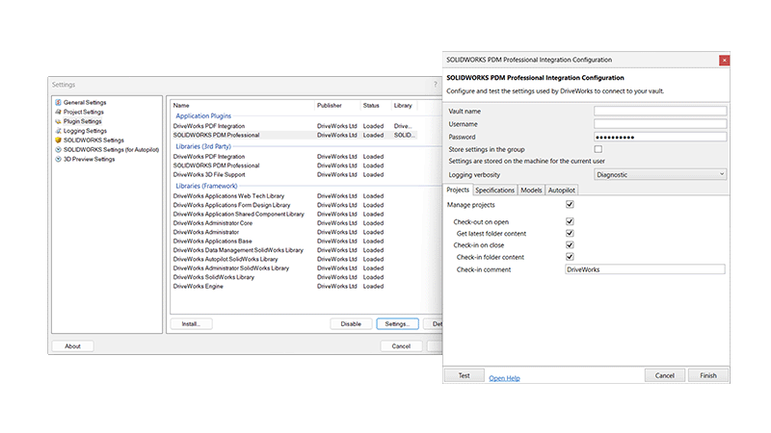Toggle Check-in on close checkbox

[x=570, y=245]
